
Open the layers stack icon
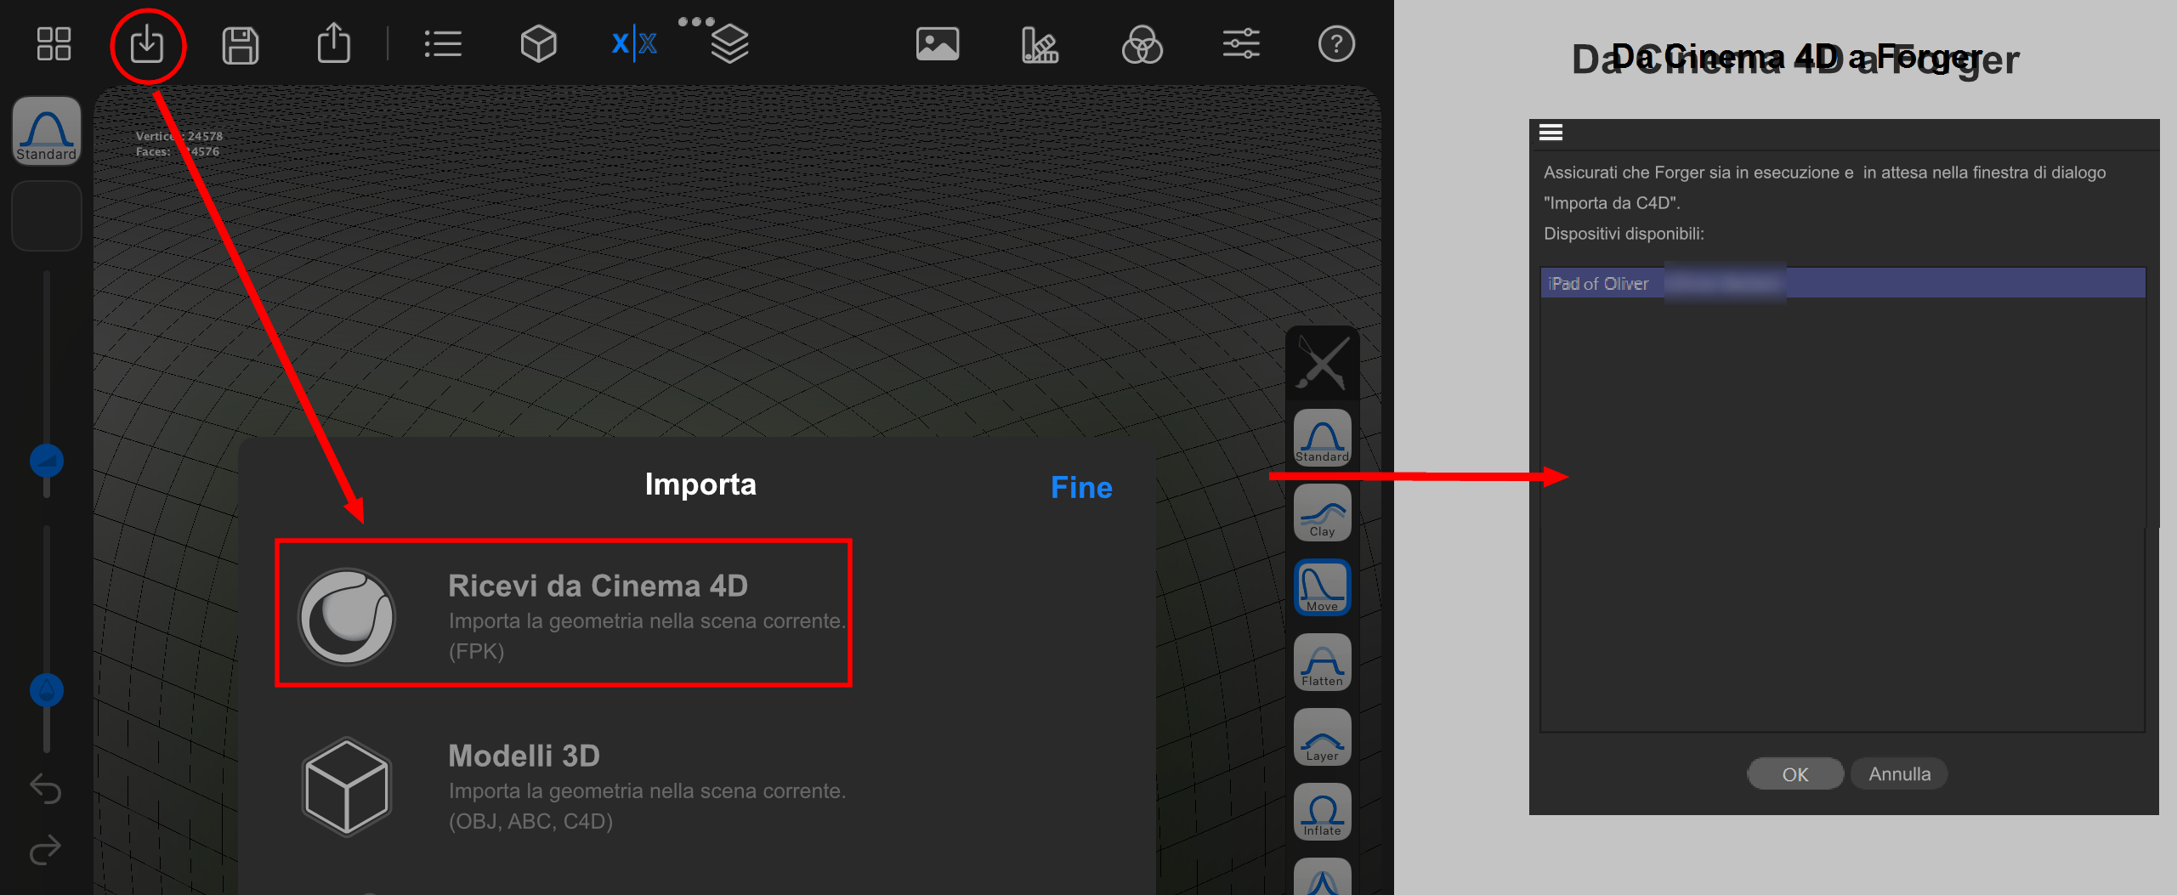(x=729, y=45)
